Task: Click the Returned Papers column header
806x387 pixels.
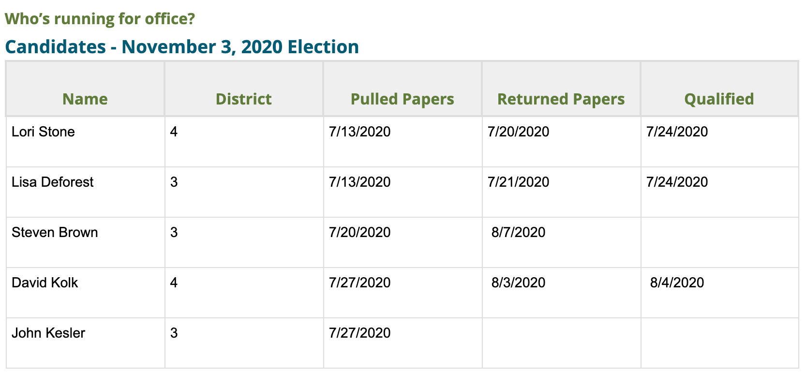Action: point(561,99)
